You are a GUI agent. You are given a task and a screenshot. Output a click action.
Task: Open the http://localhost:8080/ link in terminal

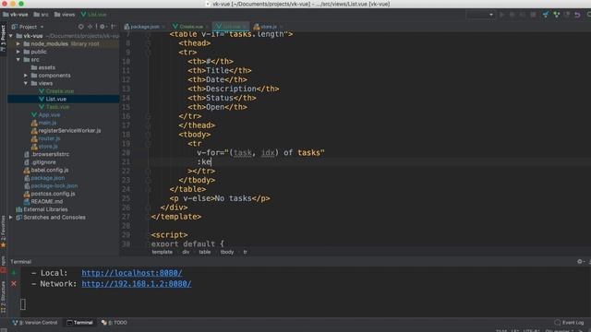tap(132, 273)
